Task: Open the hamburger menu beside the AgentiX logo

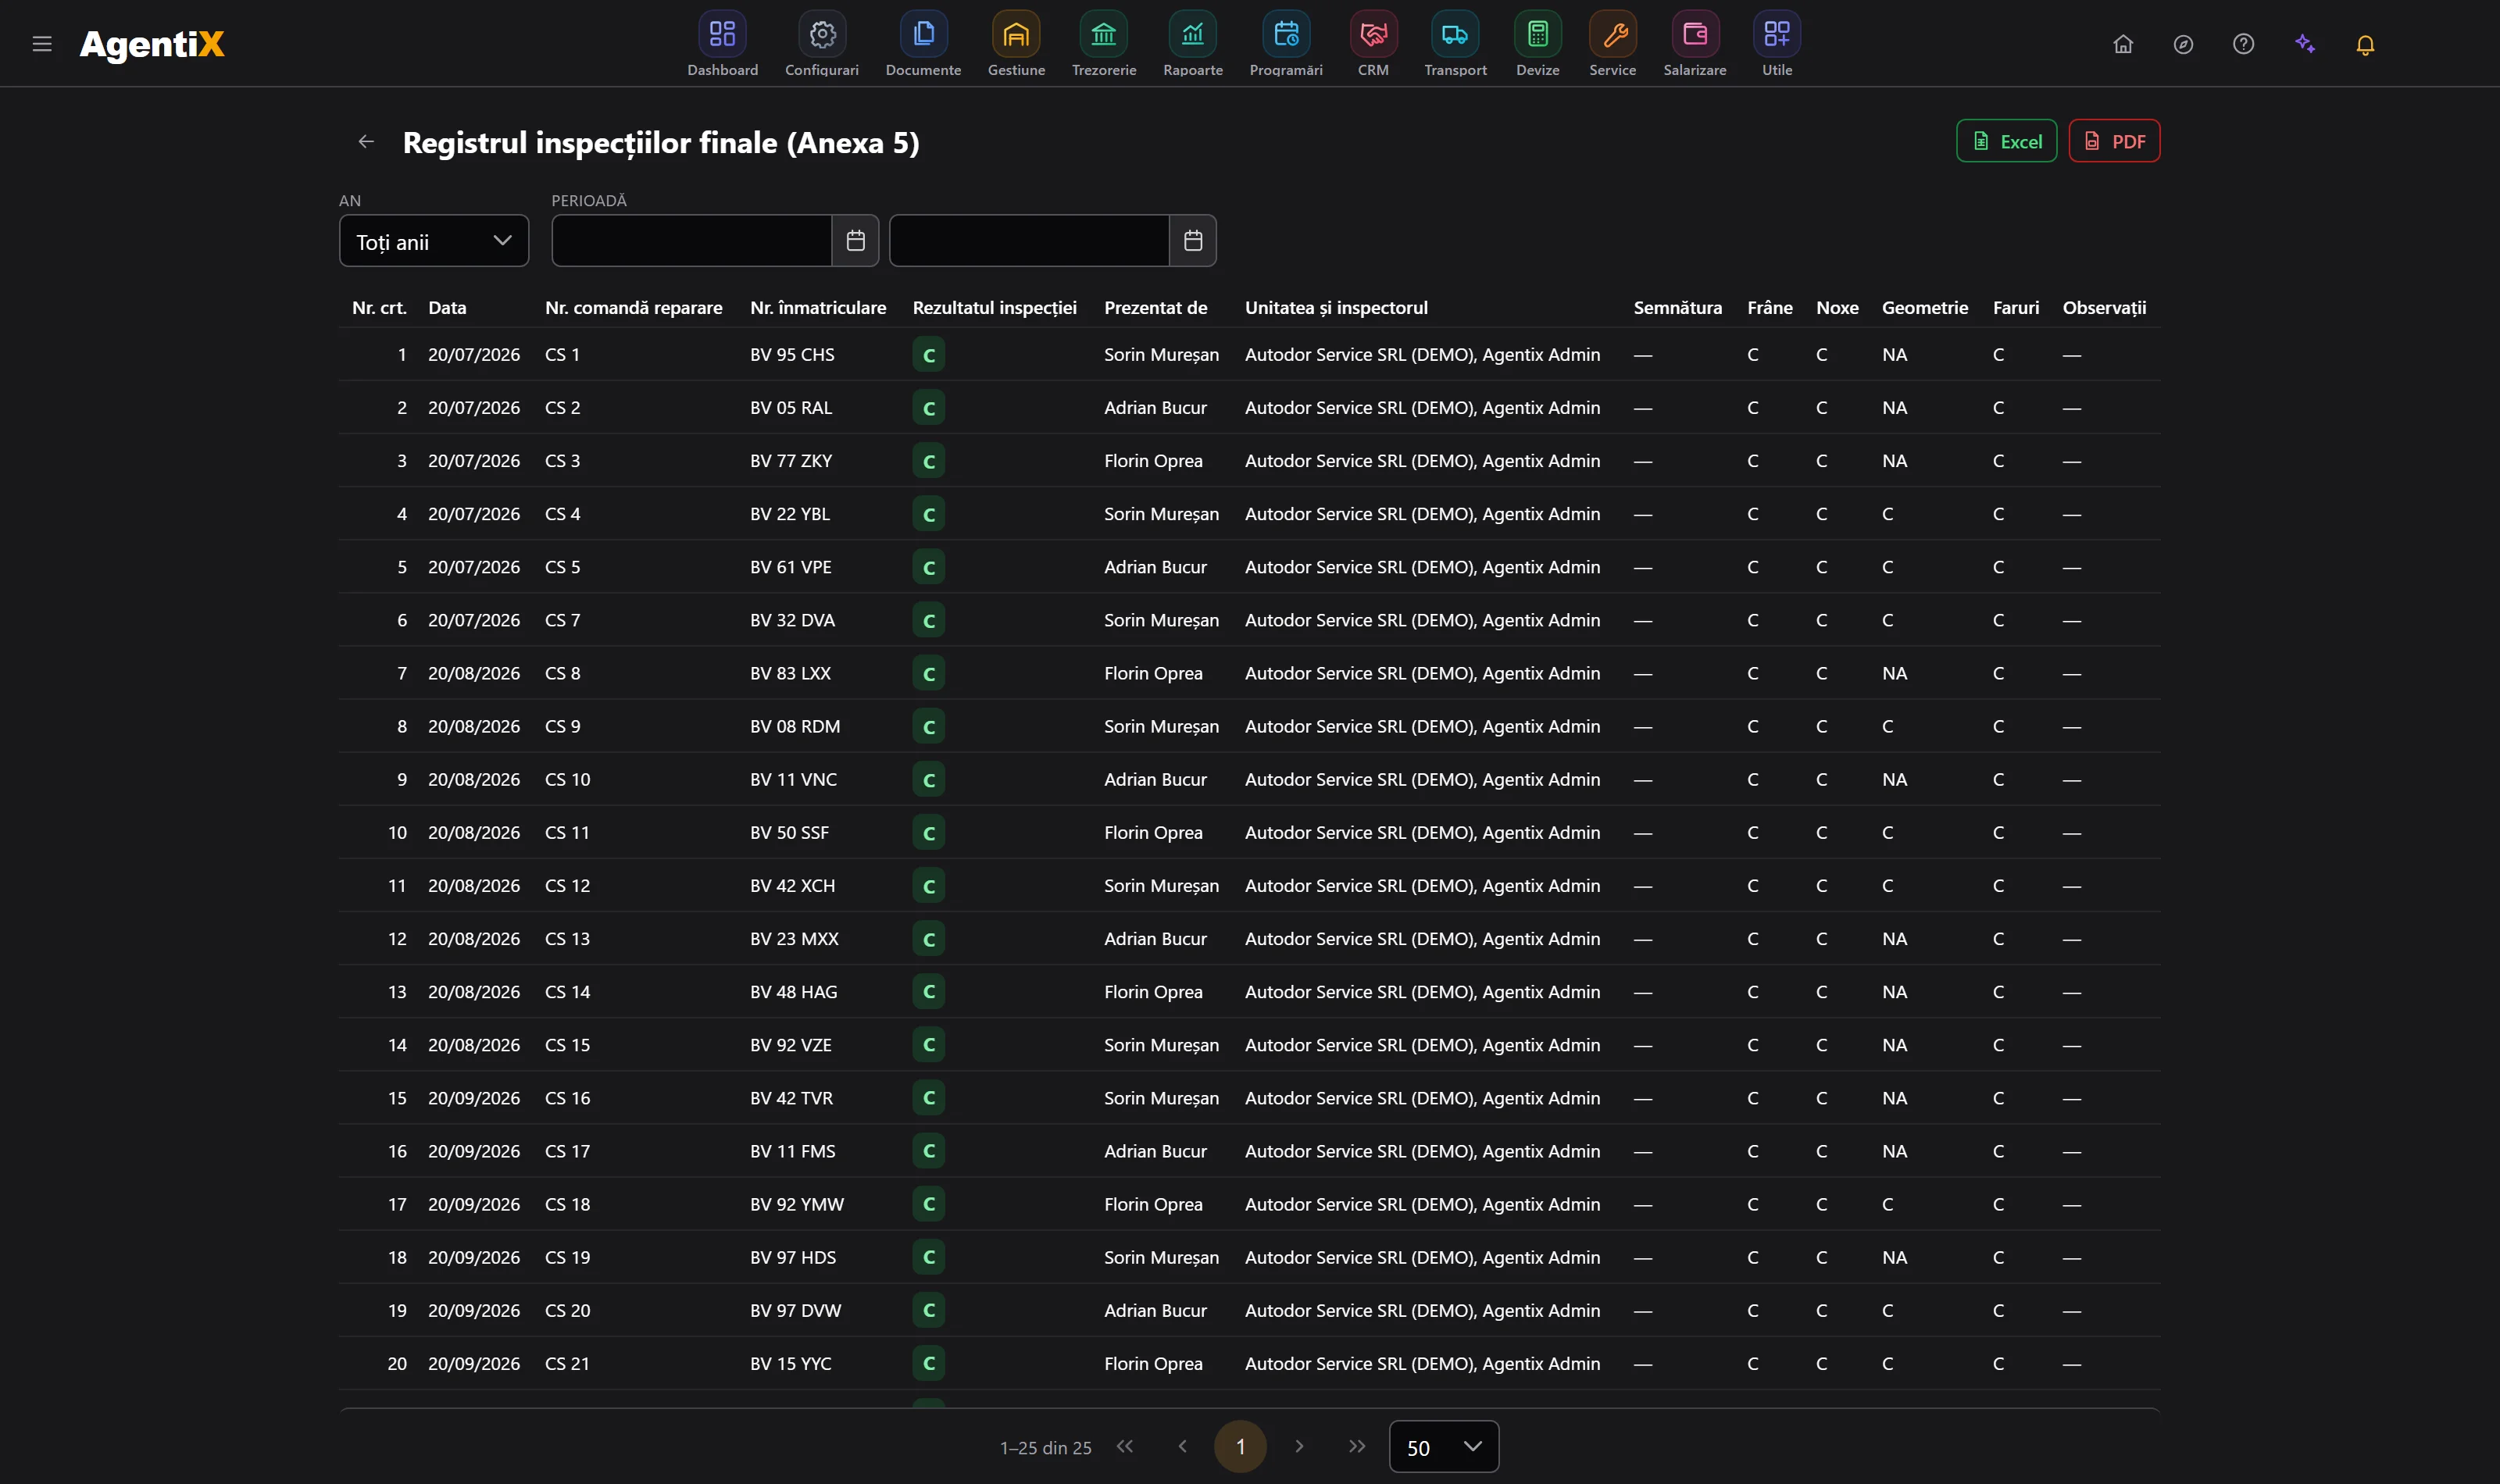Action: click(42, 44)
